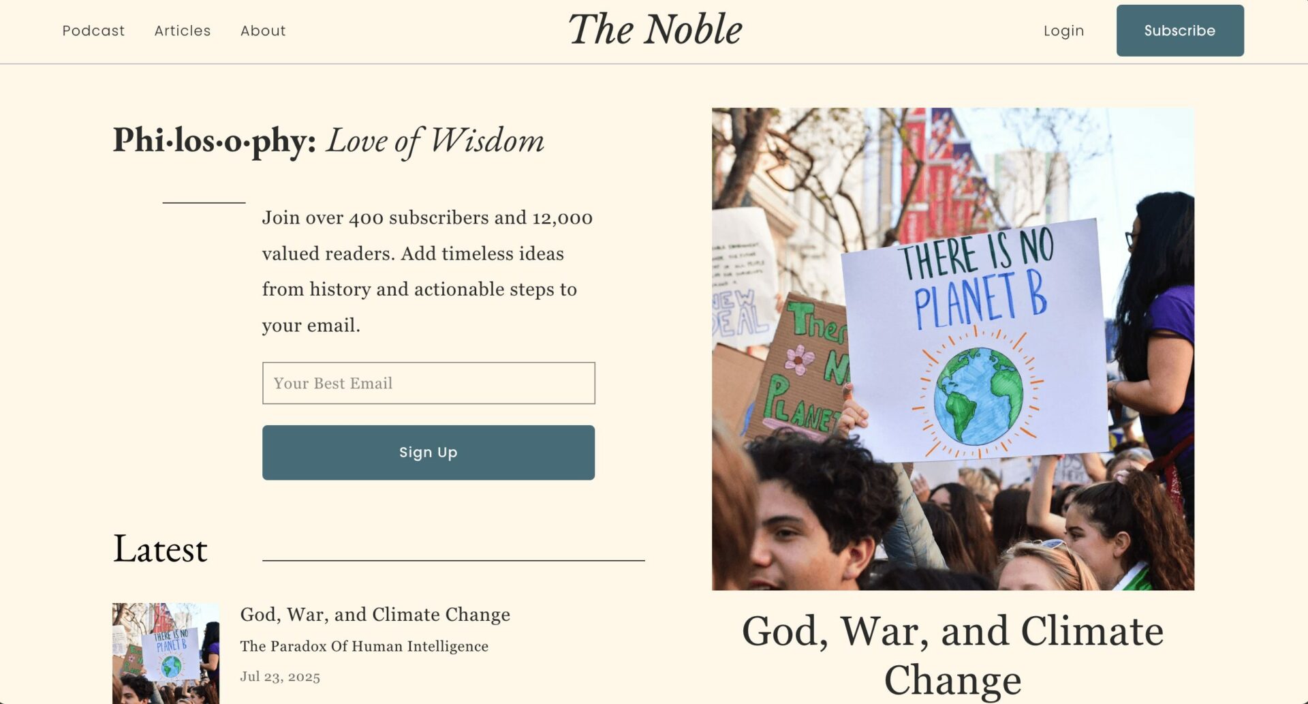Screen dimensions: 1308x704
Task: Click the Login link
Action: 1063,31
